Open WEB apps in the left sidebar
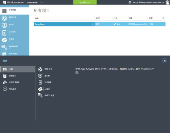The height and width of the screenshot is (133, 170). point(15,18)
